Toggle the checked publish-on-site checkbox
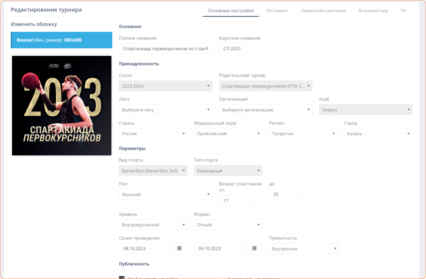Viewport: 426px width, 279px height. coord(122,278)
